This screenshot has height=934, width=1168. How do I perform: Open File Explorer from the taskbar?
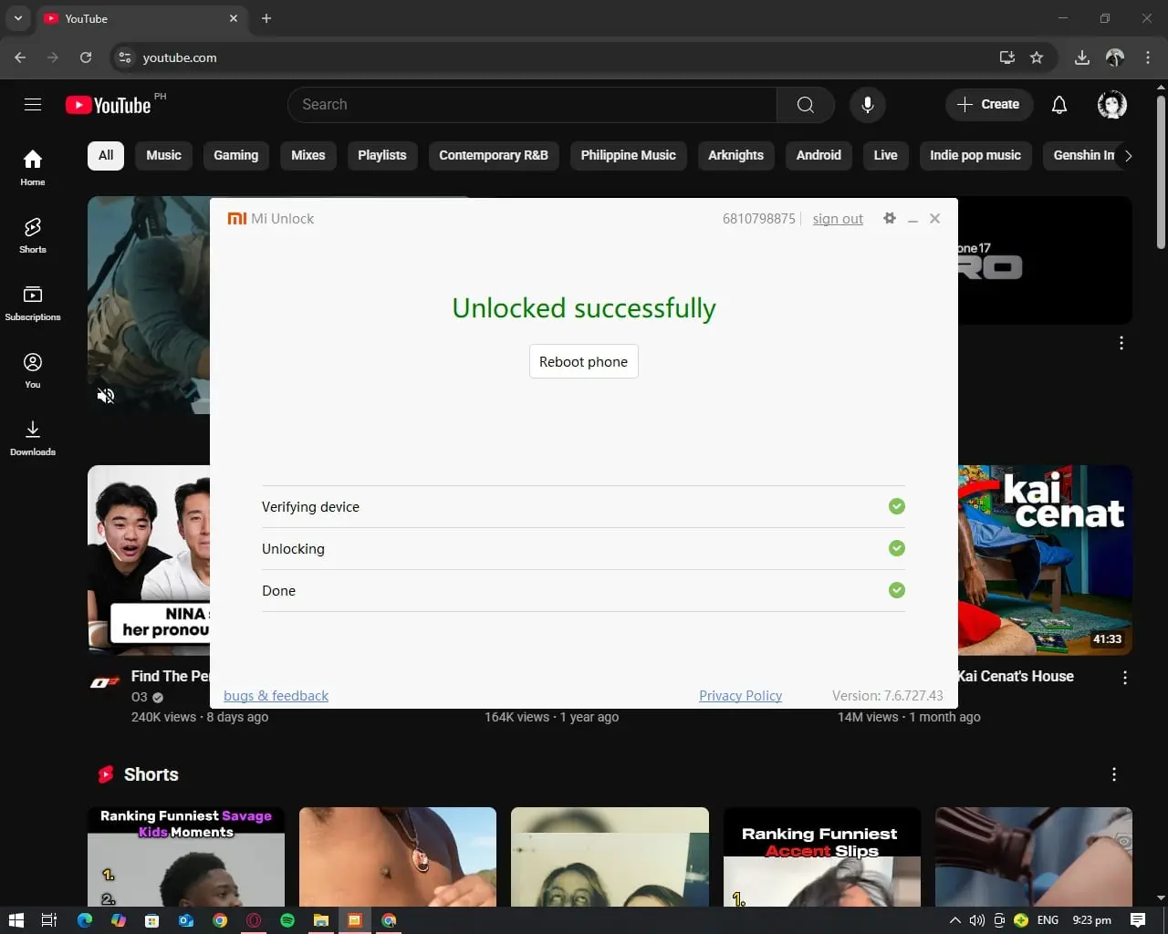click(321, 920)
